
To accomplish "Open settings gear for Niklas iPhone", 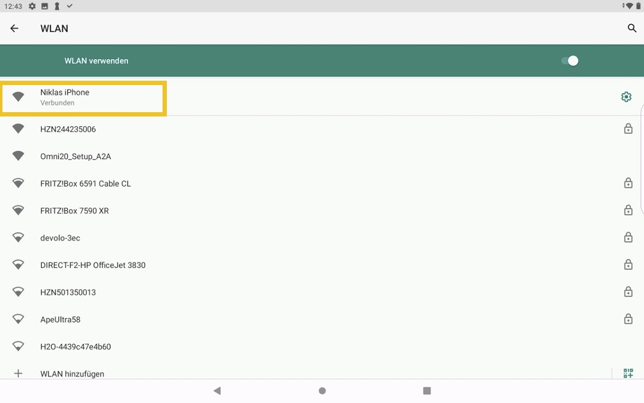I will (626, 97).
